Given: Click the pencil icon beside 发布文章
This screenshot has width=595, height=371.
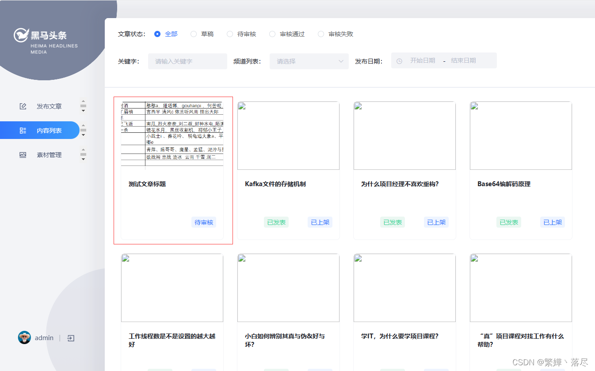Looking at the screenshot, I should (x=23, y=106).
